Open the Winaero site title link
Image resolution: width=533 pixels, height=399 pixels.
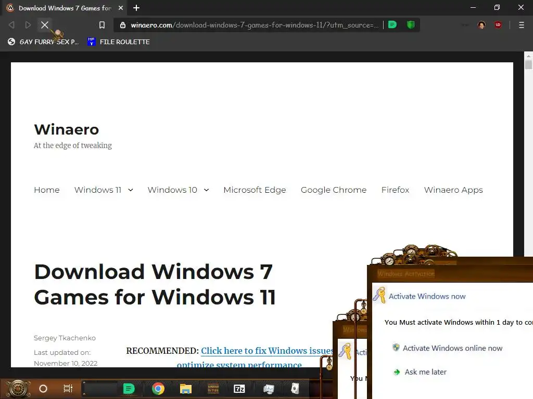click(x=66, y=129)
